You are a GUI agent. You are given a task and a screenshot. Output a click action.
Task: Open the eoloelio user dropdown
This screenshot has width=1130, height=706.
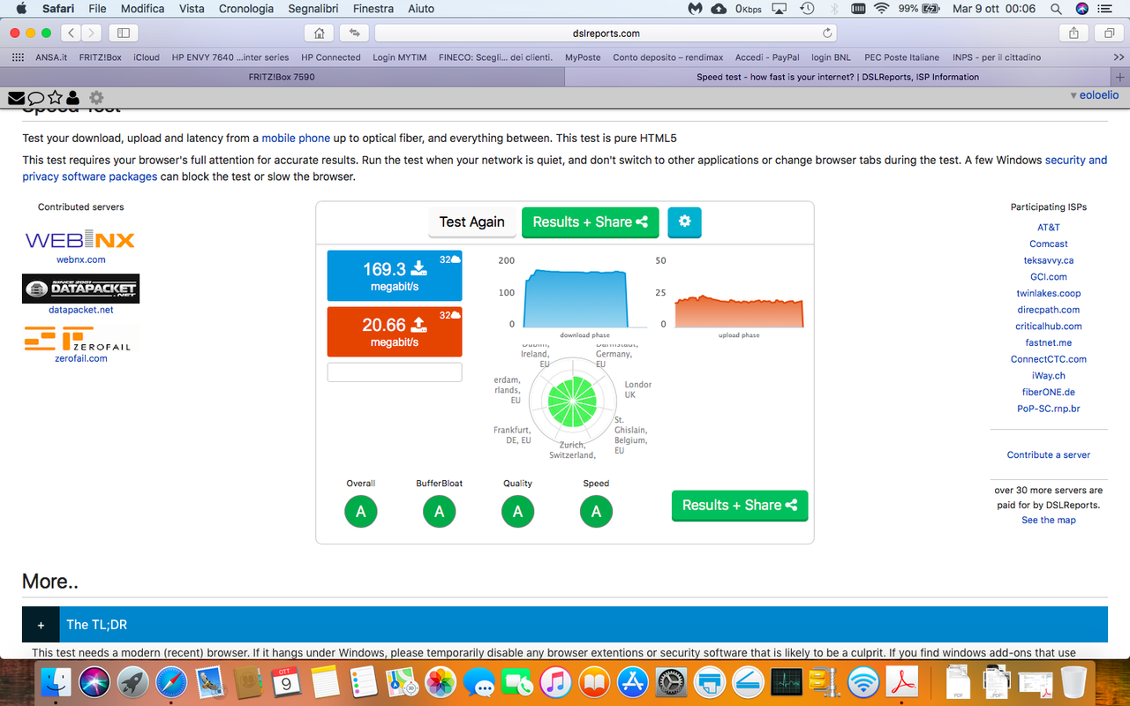click(x=1094, y=94)
